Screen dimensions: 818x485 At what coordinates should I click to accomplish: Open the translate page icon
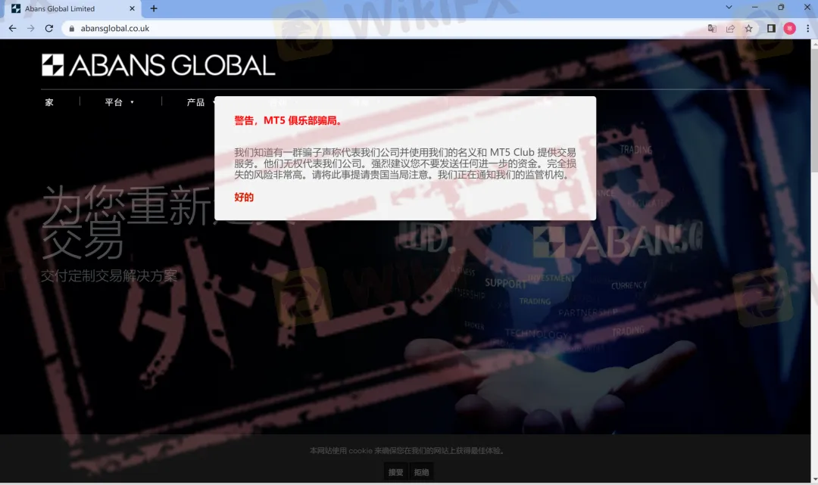coord(712,29)
